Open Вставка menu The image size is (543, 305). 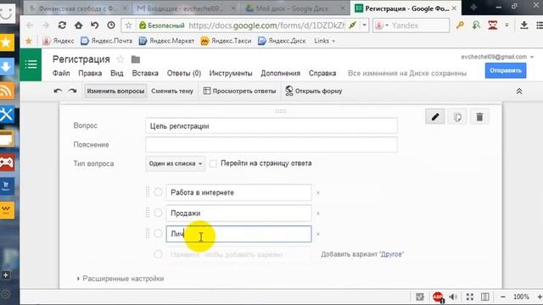tap(145, 74)
